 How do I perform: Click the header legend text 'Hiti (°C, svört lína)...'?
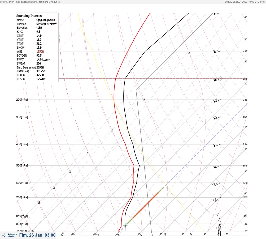(x=31, y=2)
